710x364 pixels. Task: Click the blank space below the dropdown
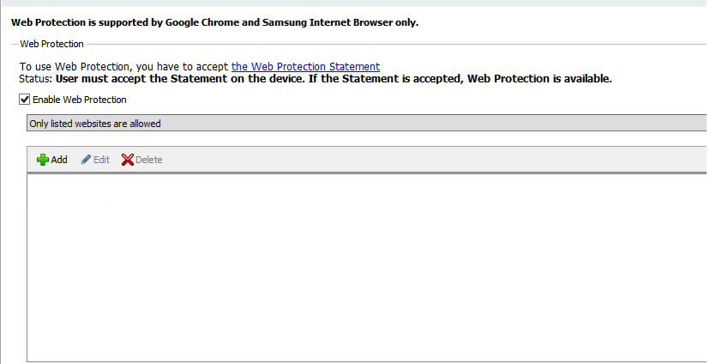coord(366,139)
